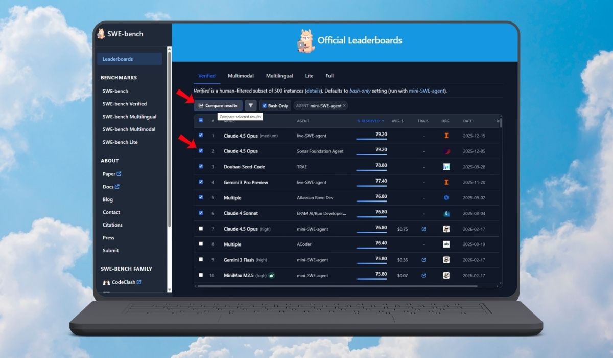
Task: Switch to the Multilingual tab
Action: point(279,76)
